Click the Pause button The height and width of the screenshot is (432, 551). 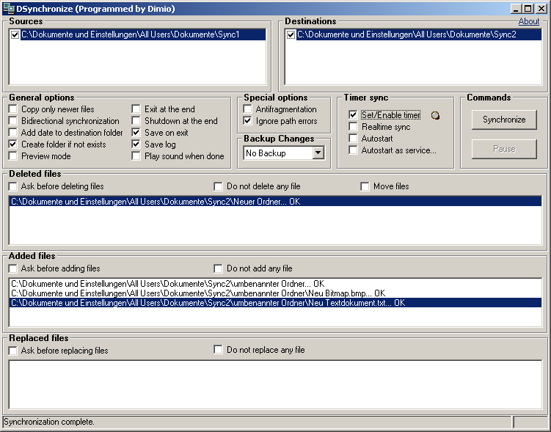[x=504, y=149]
